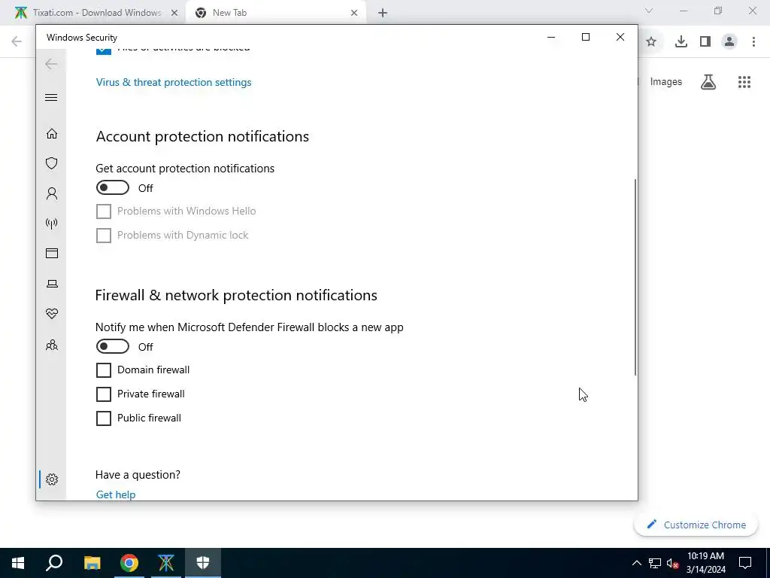Screen dimensions: 770x578
Task: Click Get help link
Action: coord(116,494)
